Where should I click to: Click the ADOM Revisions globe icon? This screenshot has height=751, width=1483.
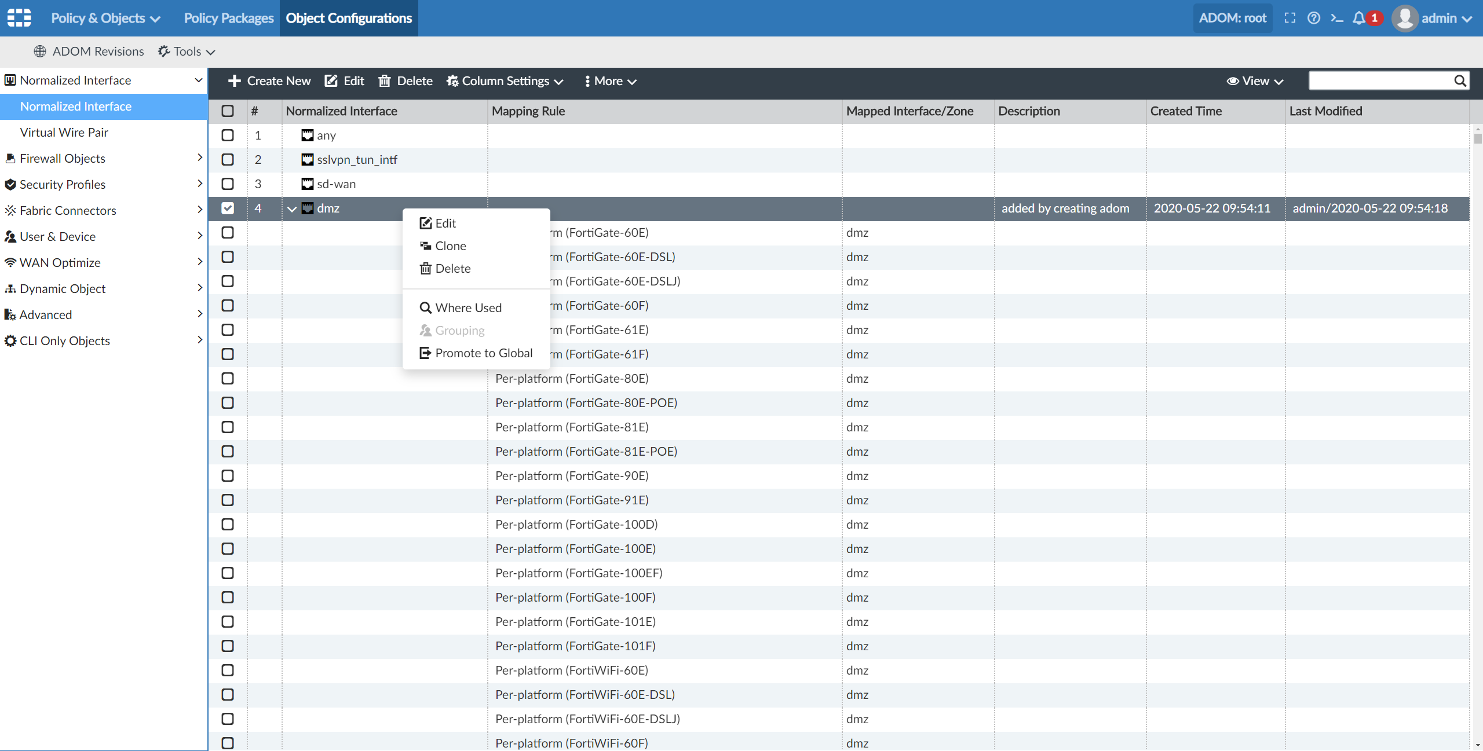(40, 52)
